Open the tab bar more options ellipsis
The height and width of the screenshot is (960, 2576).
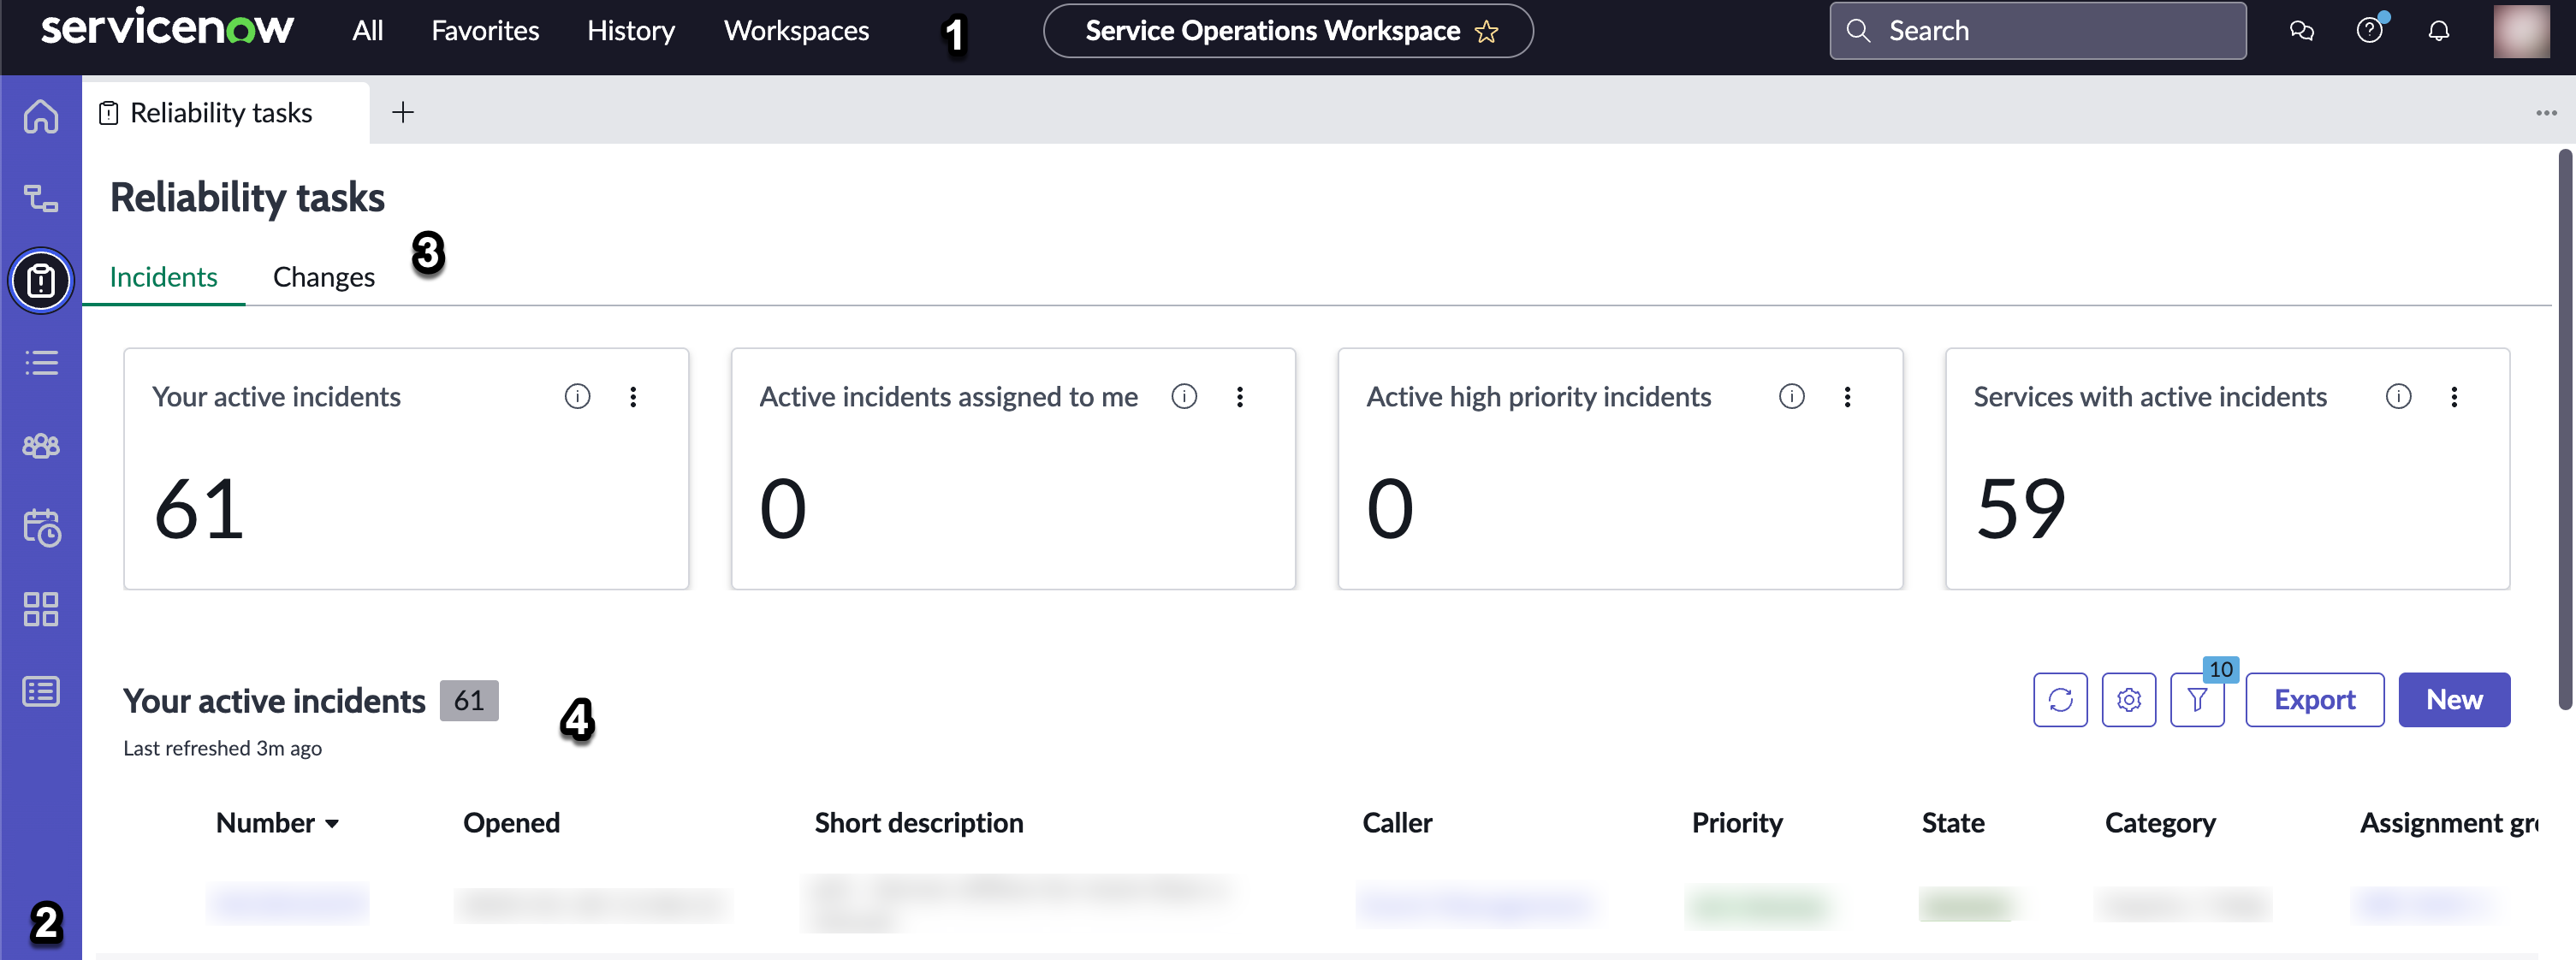(x=2545, y=113)
